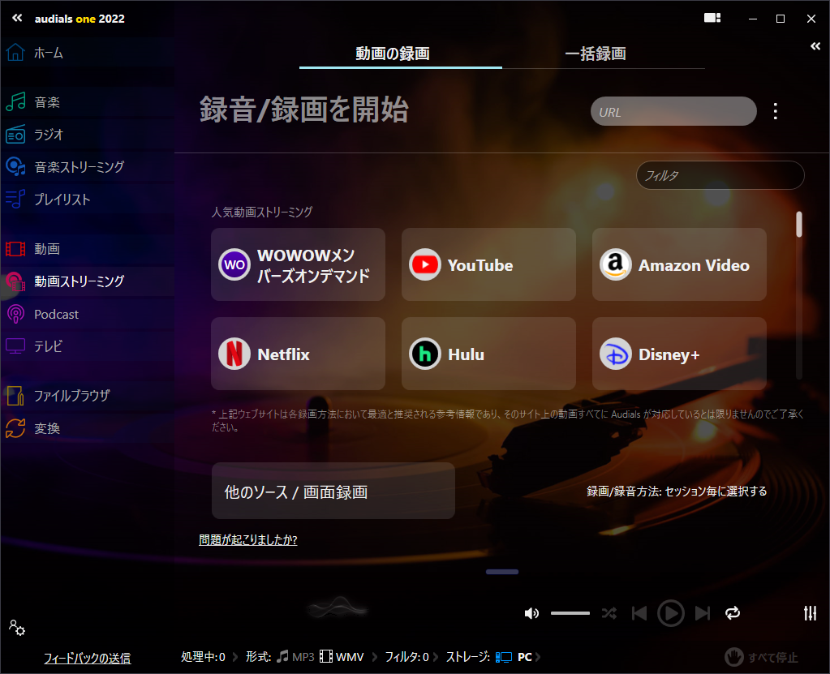The height and width of the screenshot is (674, 830).
Task: Close the Audials window
Action: (x=811, y=19)
